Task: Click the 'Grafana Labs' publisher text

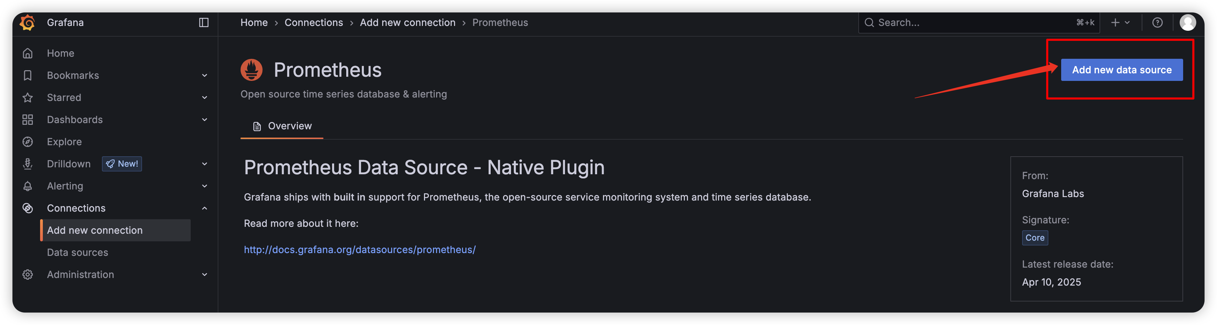Action: tap(1053, 194)
